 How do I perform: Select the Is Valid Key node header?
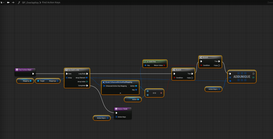click(155, 62)
